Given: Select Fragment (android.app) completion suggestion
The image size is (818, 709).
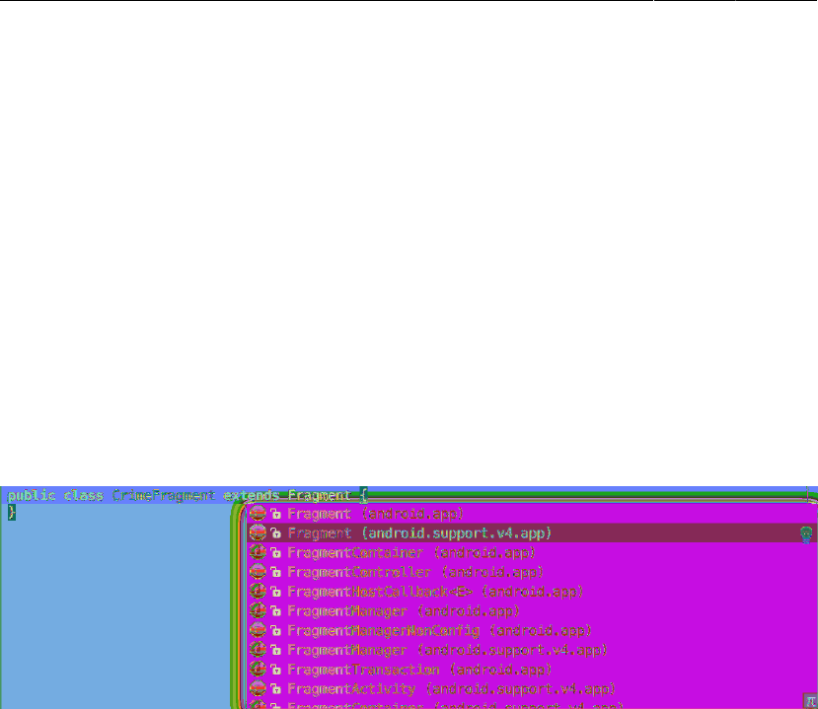Looking at the screenshot, I should (x=532, y=514).
